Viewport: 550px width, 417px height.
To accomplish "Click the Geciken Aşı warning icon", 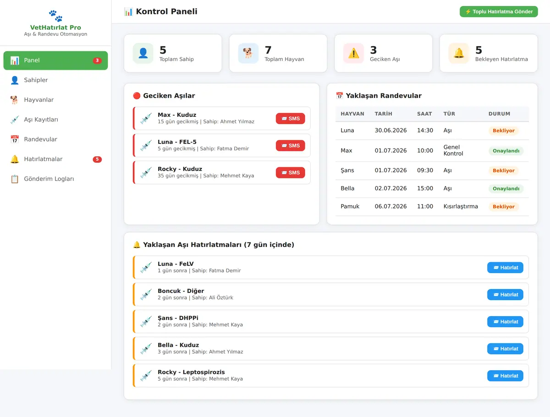I will 353,53.
